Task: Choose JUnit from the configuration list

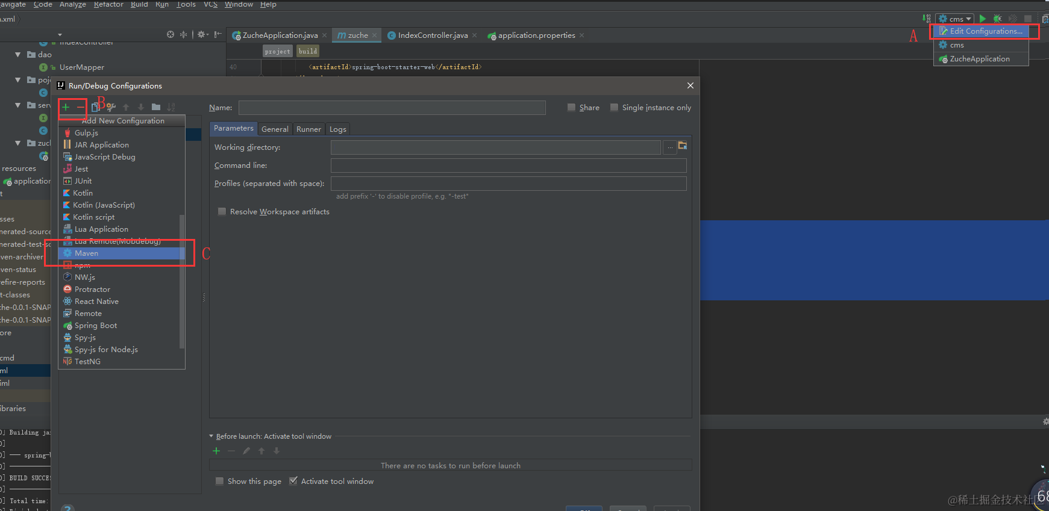Action: (121, 181)
